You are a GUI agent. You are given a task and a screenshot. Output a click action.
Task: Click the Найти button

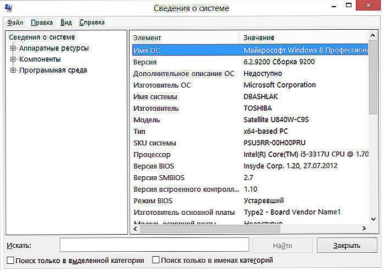283,245
